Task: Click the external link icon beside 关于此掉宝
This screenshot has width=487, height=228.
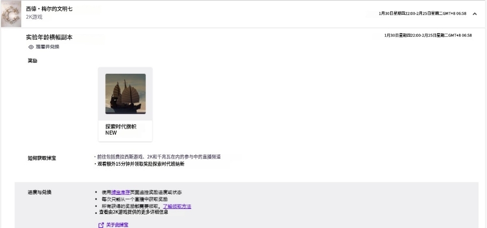Action: [x=101, y=225]
